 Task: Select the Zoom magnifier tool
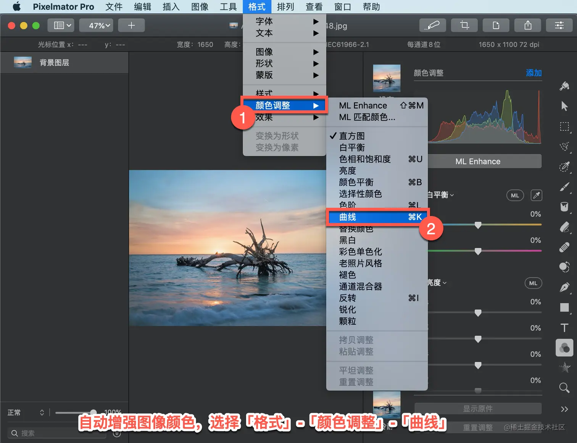point(564,388)
